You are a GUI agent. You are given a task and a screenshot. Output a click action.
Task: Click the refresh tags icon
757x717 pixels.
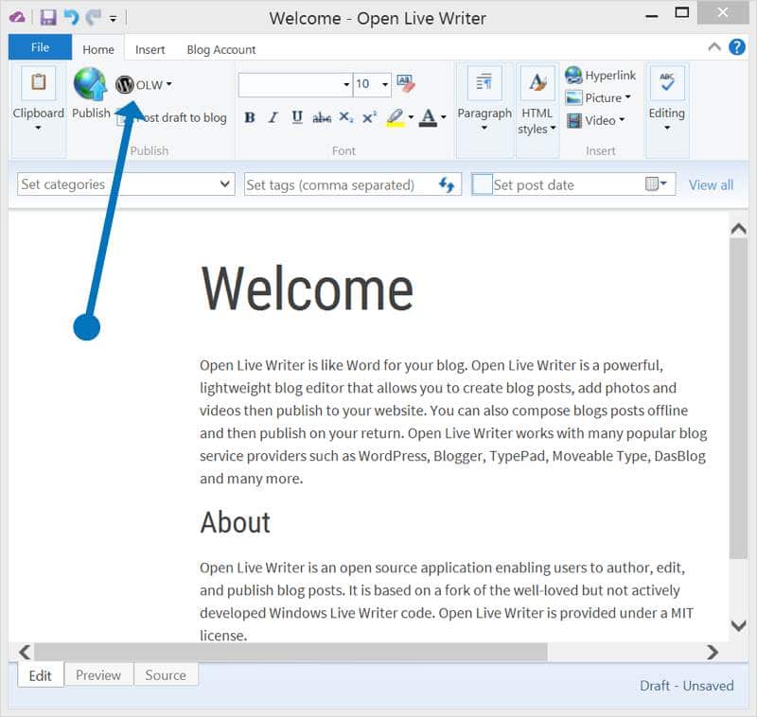447,185
